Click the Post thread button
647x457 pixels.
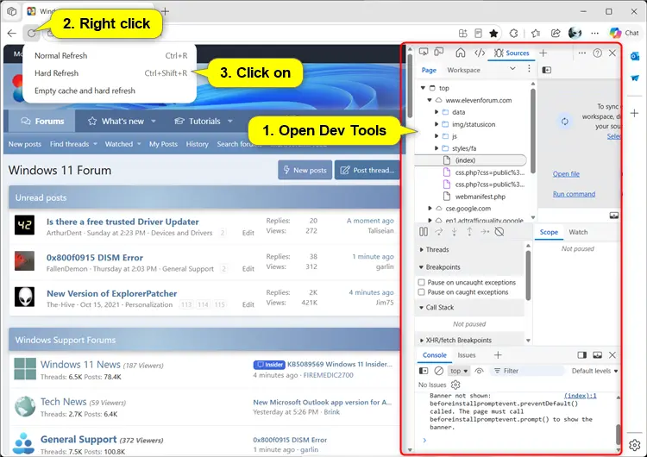coord(367,170)
